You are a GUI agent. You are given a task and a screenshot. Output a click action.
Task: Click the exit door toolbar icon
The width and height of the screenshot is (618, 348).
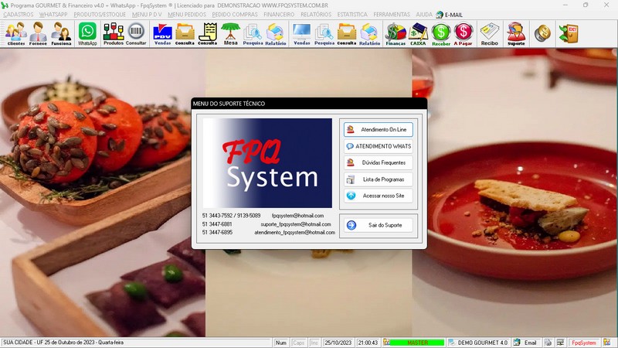point(569,33)
